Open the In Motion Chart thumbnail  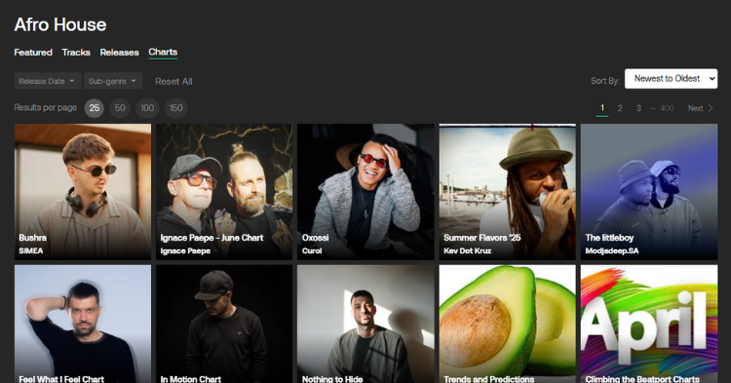coord(224,325)
